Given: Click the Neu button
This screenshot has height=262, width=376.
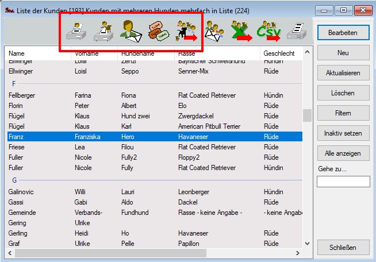Looking at the screenshot, I should click(x=343, y=53).
